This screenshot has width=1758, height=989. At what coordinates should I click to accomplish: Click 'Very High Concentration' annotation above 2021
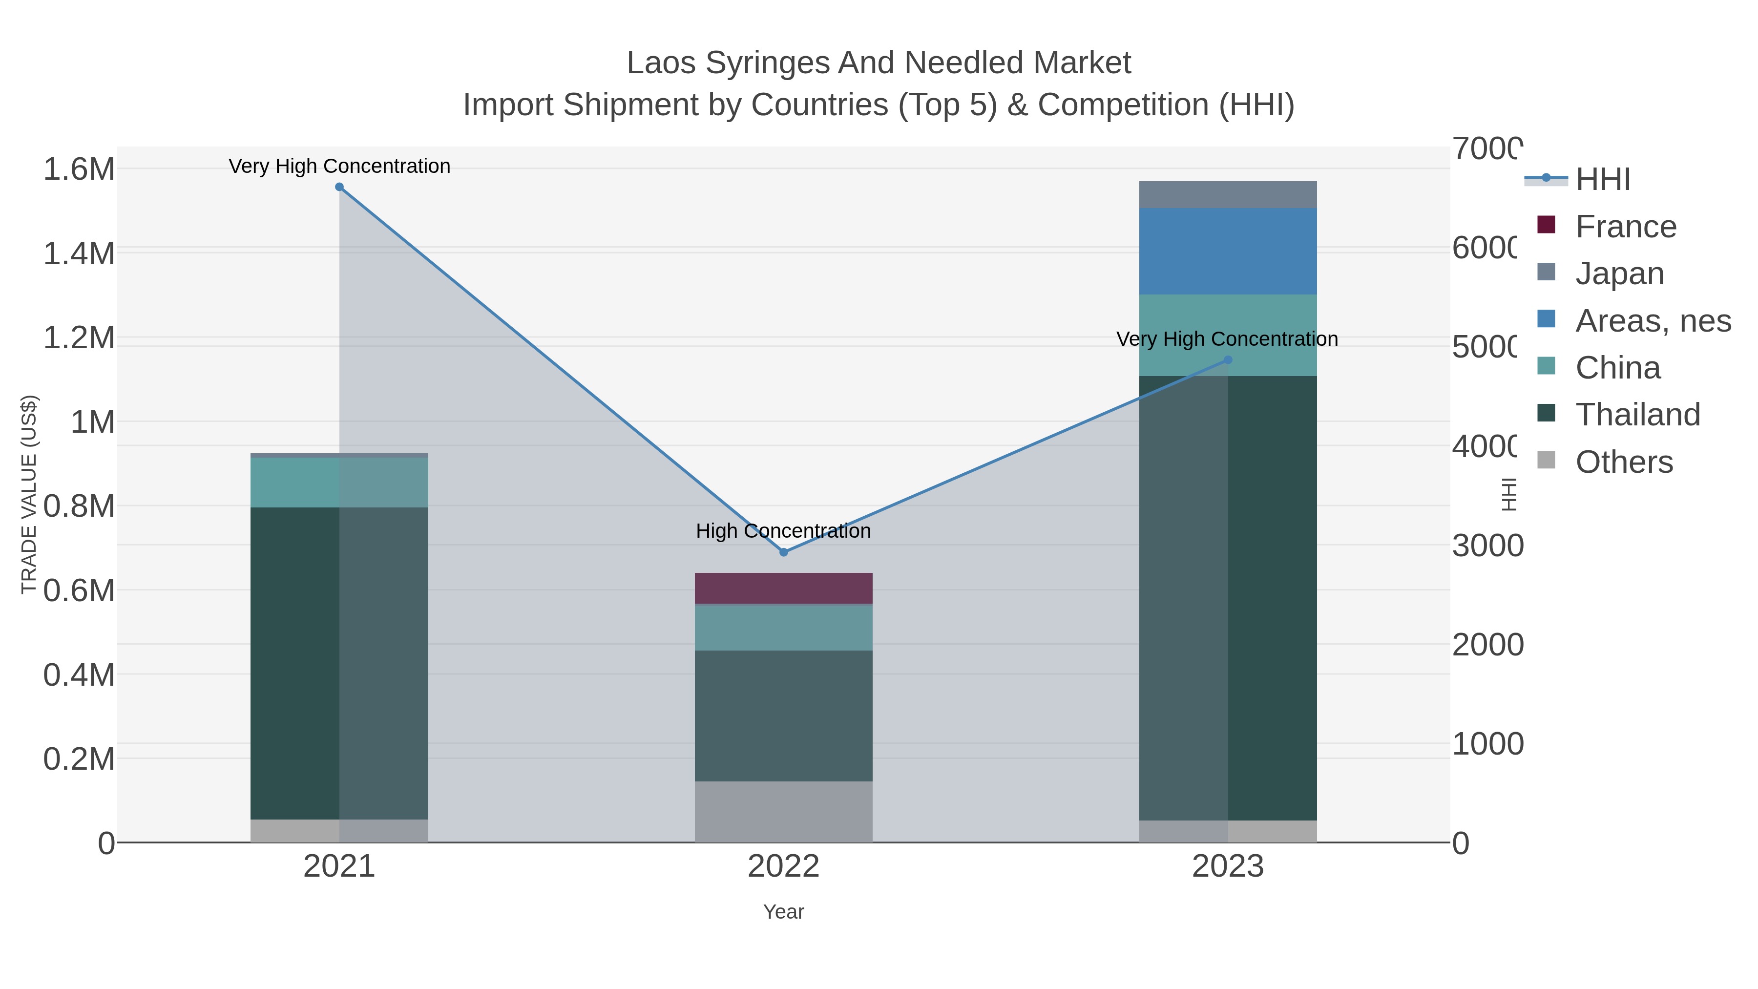339,166
